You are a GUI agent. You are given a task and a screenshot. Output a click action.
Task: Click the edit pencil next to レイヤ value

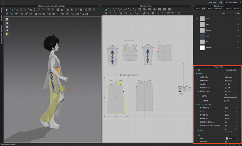pos(236,112)
